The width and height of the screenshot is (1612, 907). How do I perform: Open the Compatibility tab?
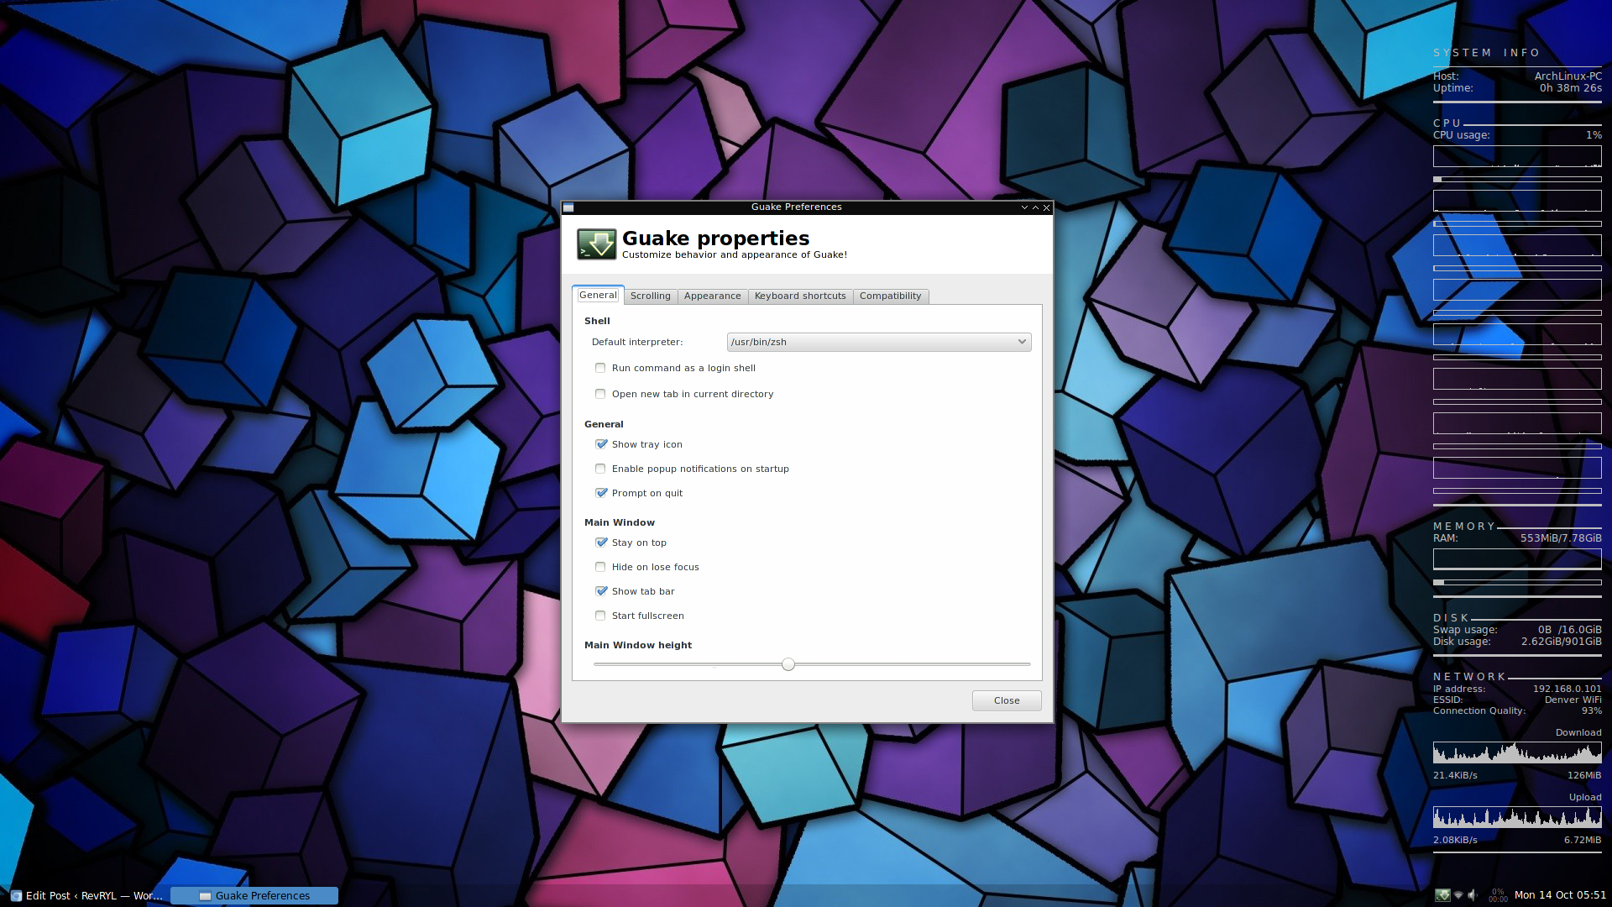click(890, 296)
